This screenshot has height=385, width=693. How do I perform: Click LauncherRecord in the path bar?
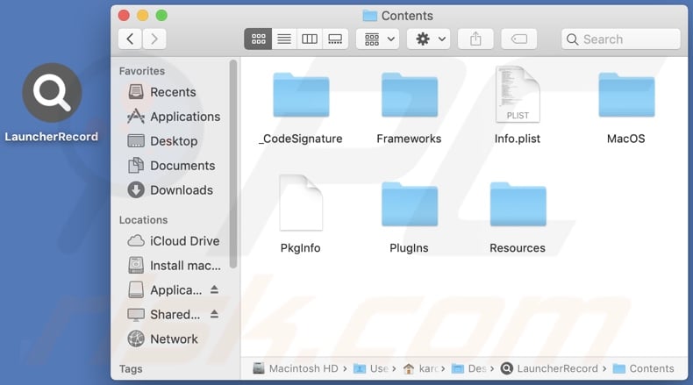[550, 368]
